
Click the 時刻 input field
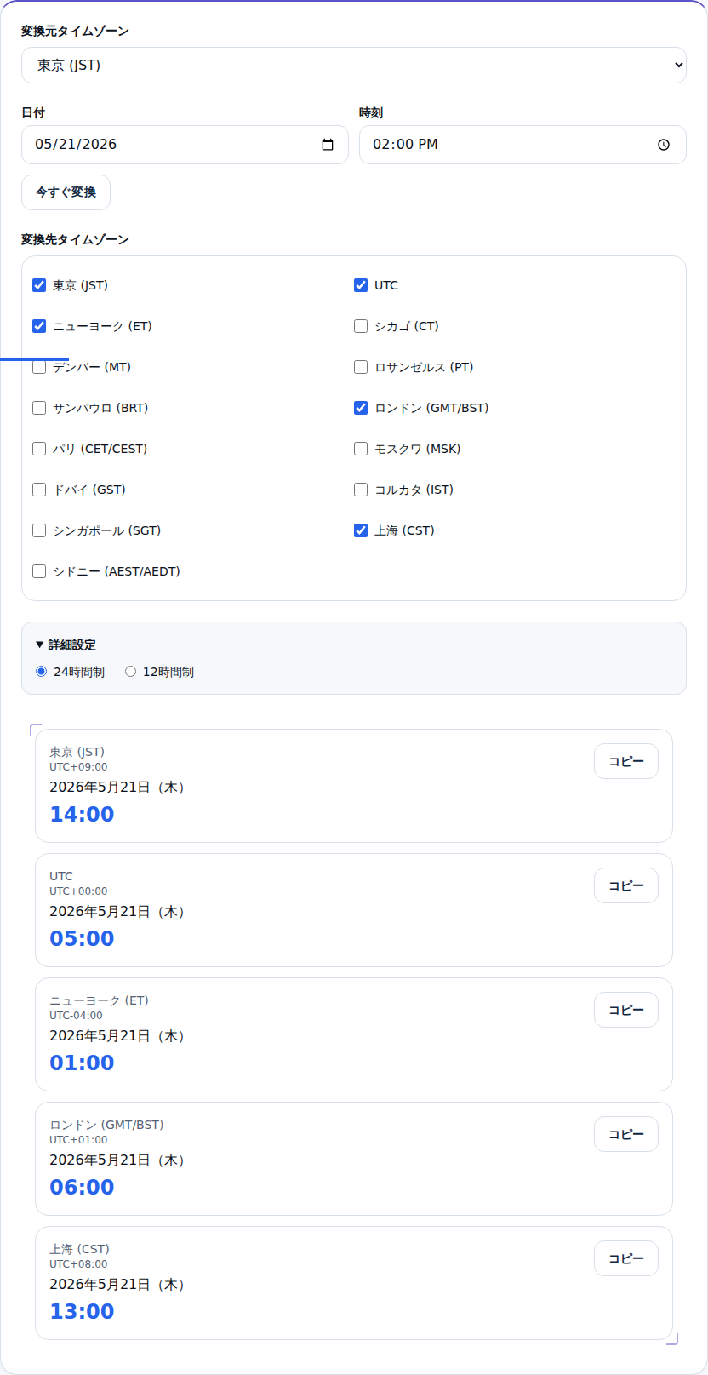click(522, 145)
